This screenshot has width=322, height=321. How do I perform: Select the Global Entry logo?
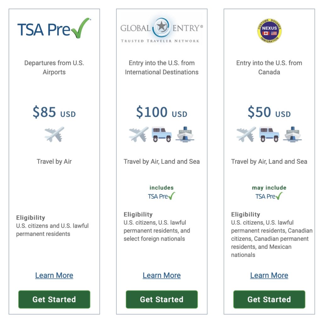tap(162, 28)
